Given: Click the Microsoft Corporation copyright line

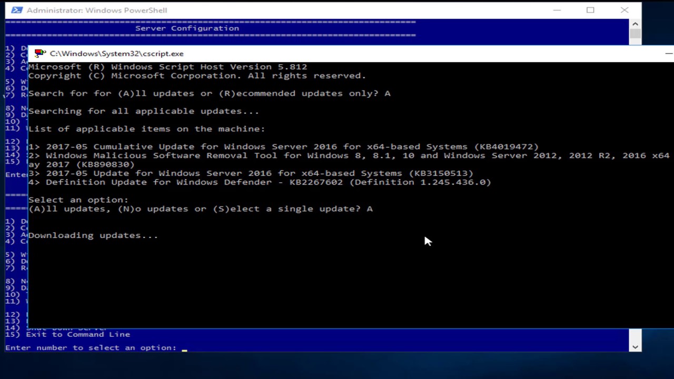Looking at the screenshot, I should (x=197, y=76).
